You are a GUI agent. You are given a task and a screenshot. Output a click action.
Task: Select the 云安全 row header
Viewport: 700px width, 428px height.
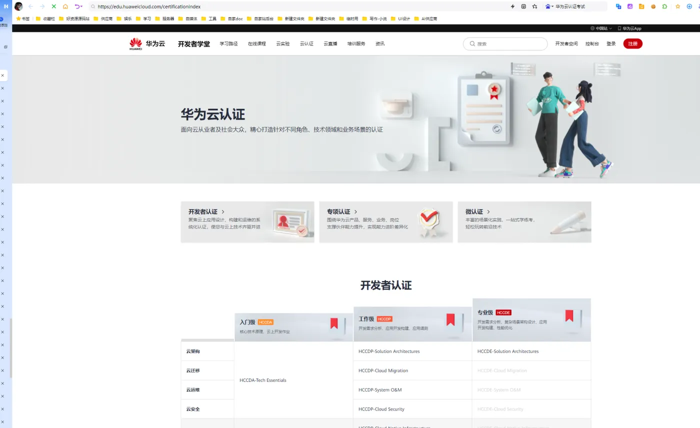(193, 409)
